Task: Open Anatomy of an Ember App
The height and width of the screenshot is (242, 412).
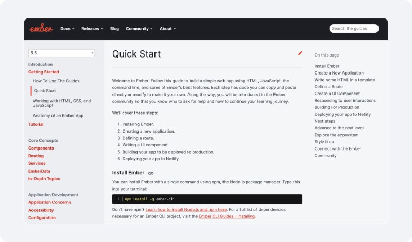Action: pyautogui.click(x=58, y=116)
